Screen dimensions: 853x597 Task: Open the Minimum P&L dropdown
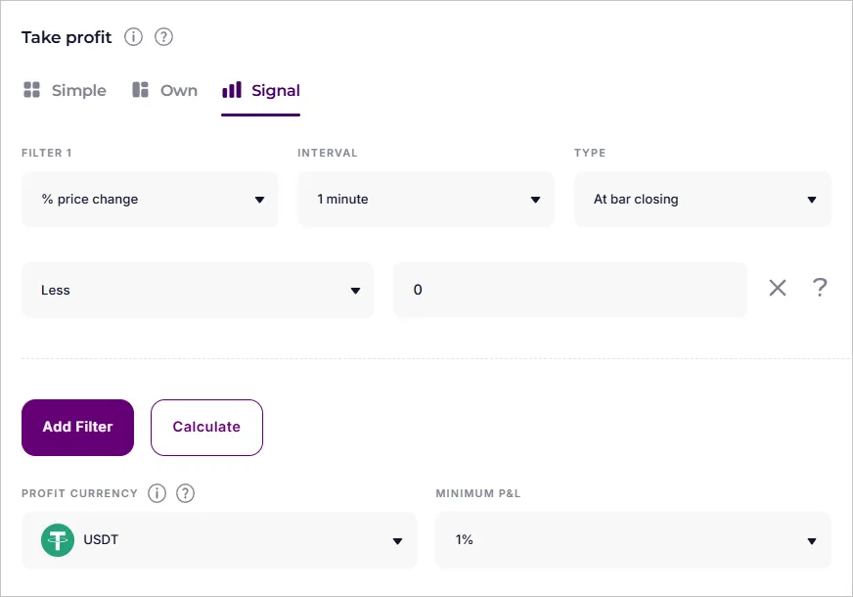coord(633,539)
